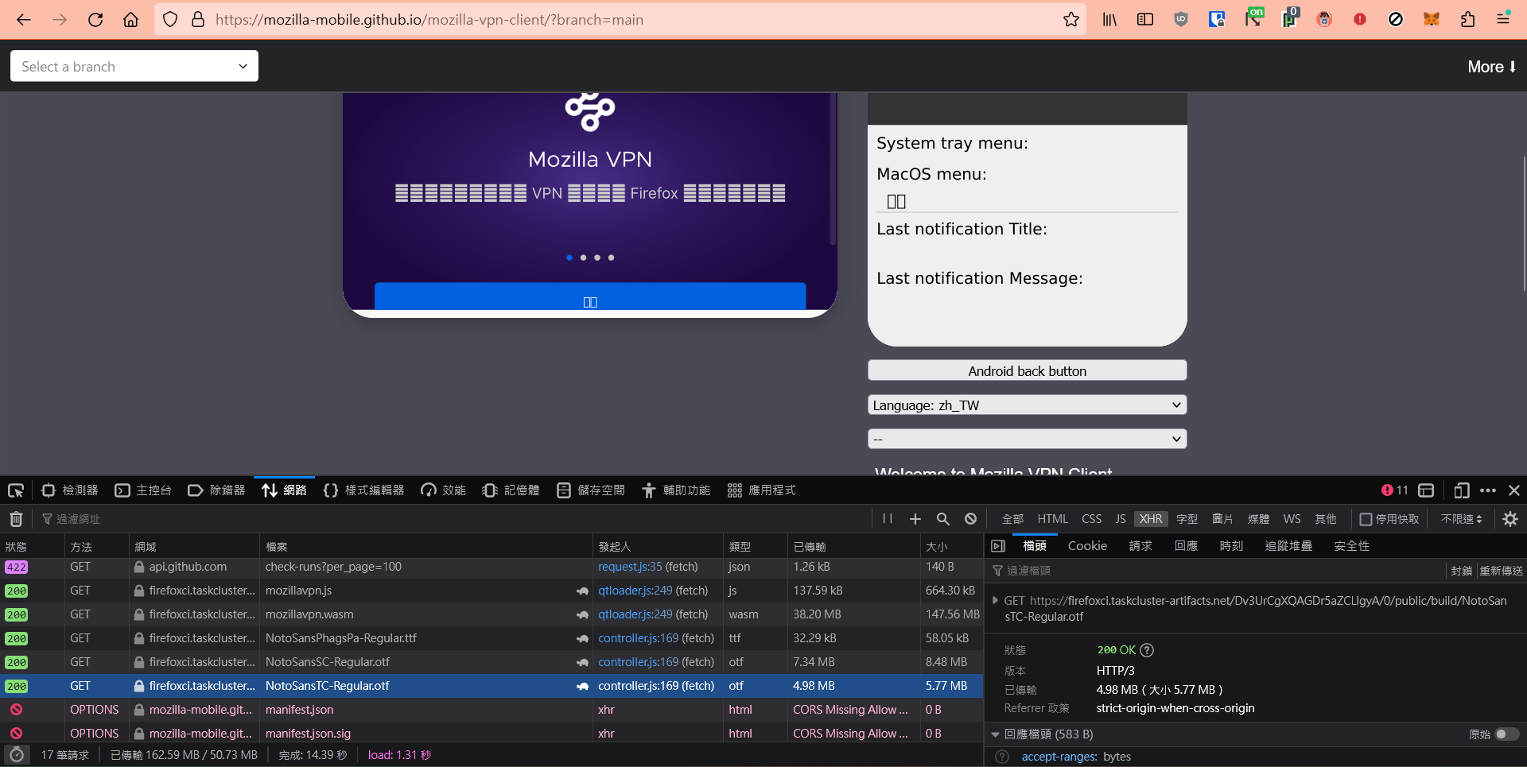
Task: Open the Inspector devtools tab
Action: pyautogui.click(x=70, y=490)
